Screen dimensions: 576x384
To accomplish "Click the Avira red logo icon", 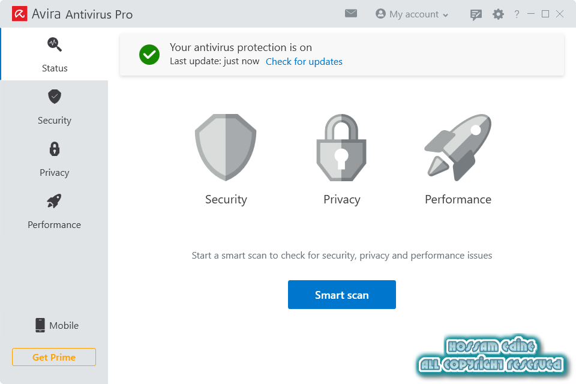I will coord(19,14).
